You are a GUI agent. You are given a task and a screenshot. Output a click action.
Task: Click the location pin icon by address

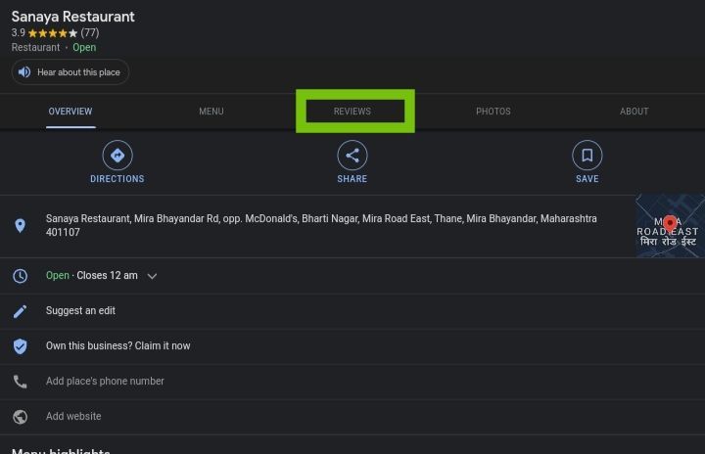coord(20,226)
